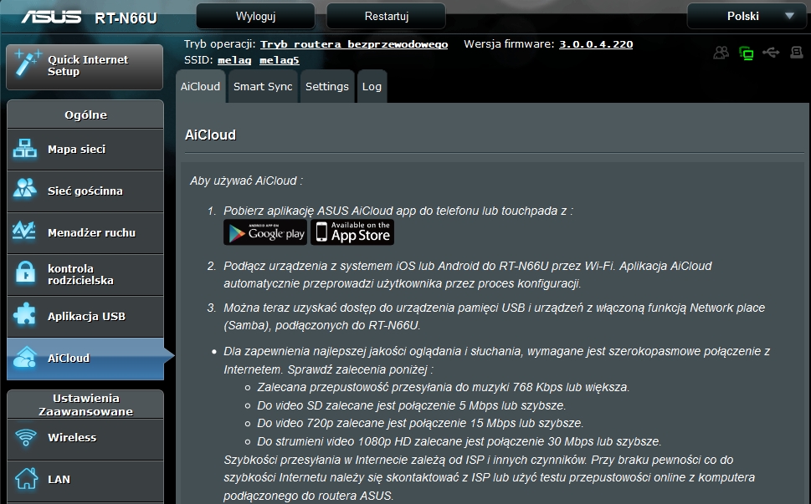Click the USB device status icon
The width and height of the screenshot is (811, 504).
771,52
